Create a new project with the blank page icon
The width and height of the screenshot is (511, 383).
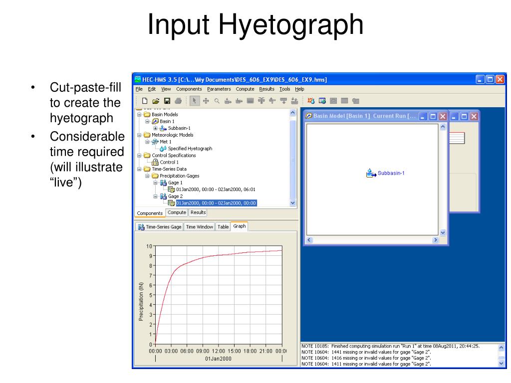click(145, 101)
